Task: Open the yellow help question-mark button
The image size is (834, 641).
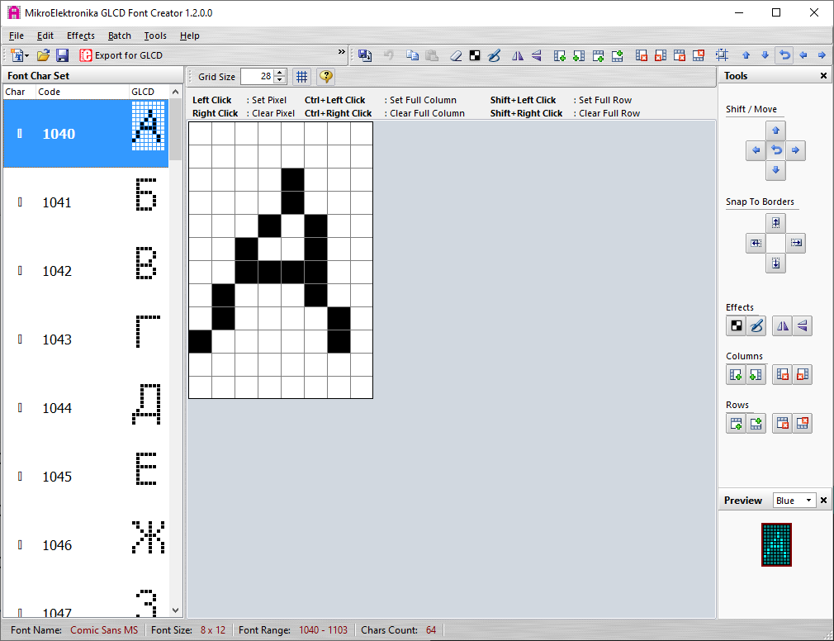Action: click(326, 77)
